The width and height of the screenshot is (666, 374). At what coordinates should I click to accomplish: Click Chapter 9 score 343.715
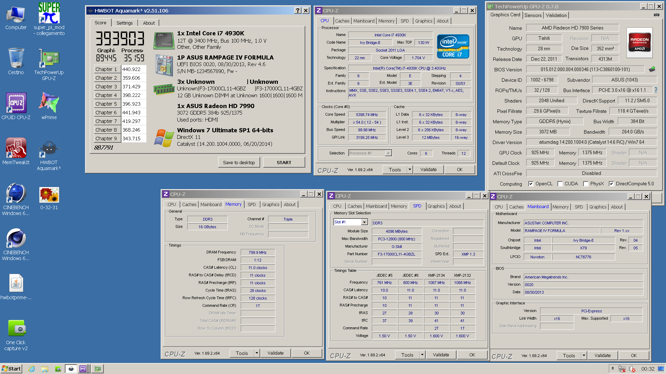tap(133, 139)
